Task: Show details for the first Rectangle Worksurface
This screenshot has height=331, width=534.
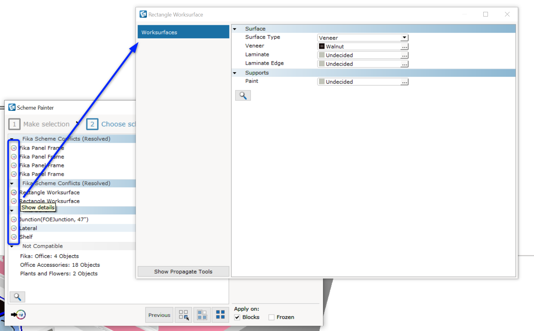Action: [14, 192]
